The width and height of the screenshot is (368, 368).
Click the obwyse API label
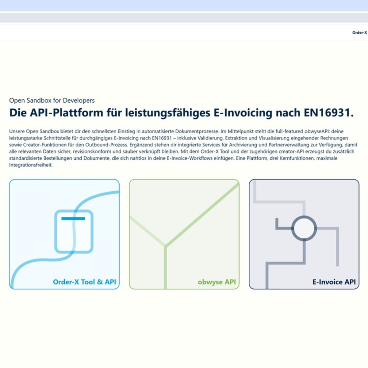point(217,282)
